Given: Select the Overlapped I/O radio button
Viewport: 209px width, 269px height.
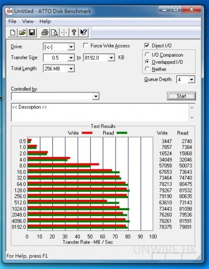Looking at the screenshot, I should click(x=147, y=62).
